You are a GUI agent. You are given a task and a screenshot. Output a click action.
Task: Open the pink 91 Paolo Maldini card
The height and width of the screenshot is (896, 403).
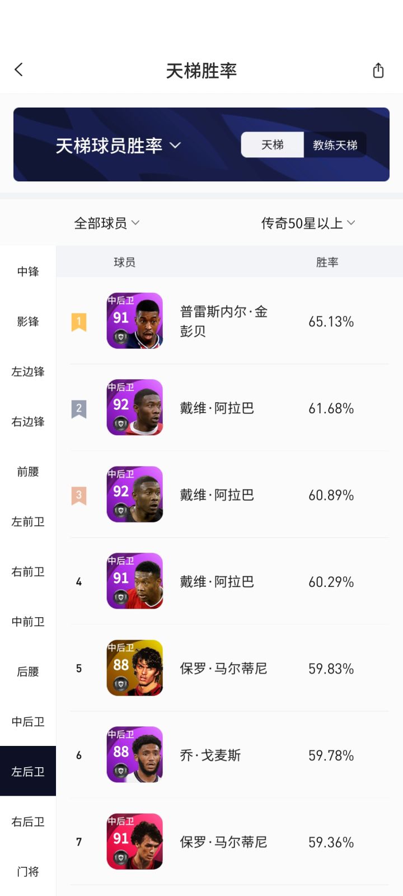(x=135, y=841)
